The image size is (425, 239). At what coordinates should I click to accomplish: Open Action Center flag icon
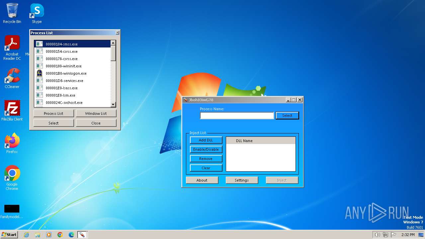coord(393,235)
